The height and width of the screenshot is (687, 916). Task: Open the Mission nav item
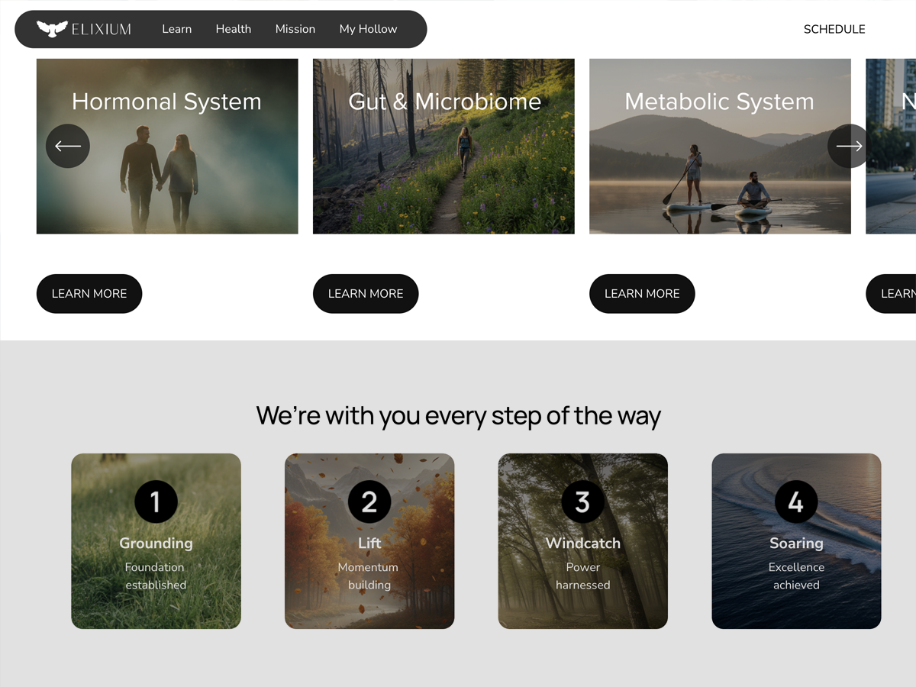(295, 29)
